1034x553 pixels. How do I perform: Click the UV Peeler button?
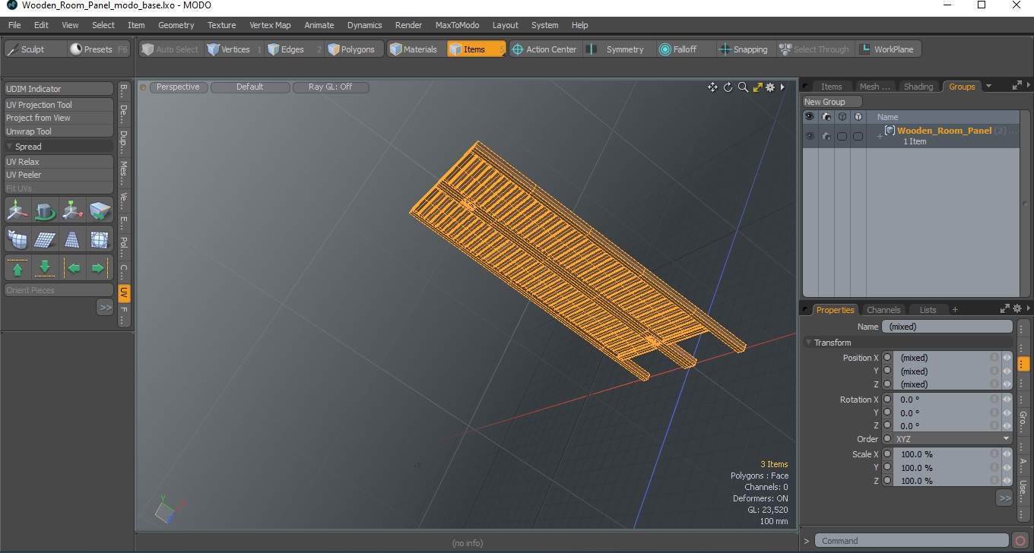(x=59, y=175)
